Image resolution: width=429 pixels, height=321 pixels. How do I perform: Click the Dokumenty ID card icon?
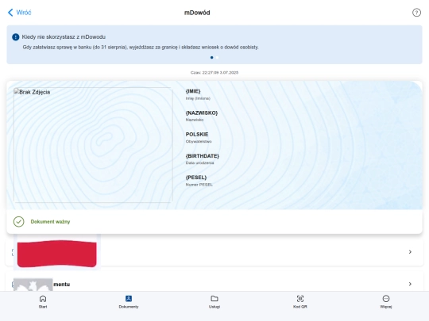(129, 299)
